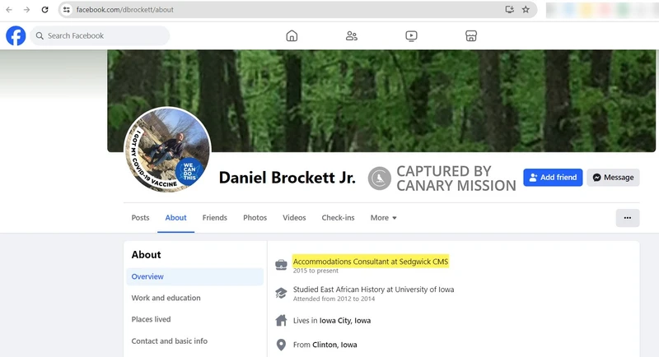Click inside the Search Facebook field
This screenshot has height=357, width=659.
pos(100,36)
